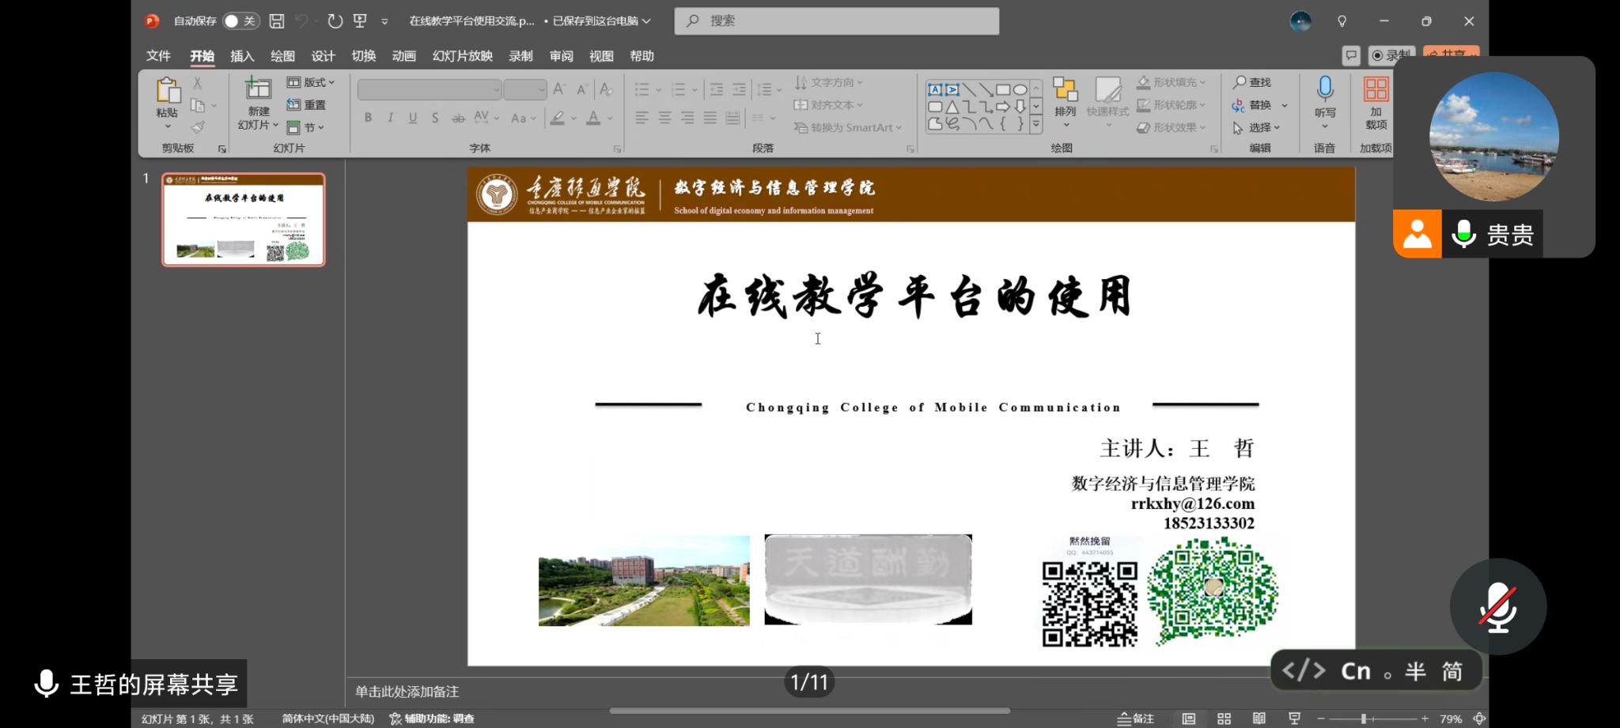Open the font name combo box
Screen dimensions: 1620x728
[430, 90]
